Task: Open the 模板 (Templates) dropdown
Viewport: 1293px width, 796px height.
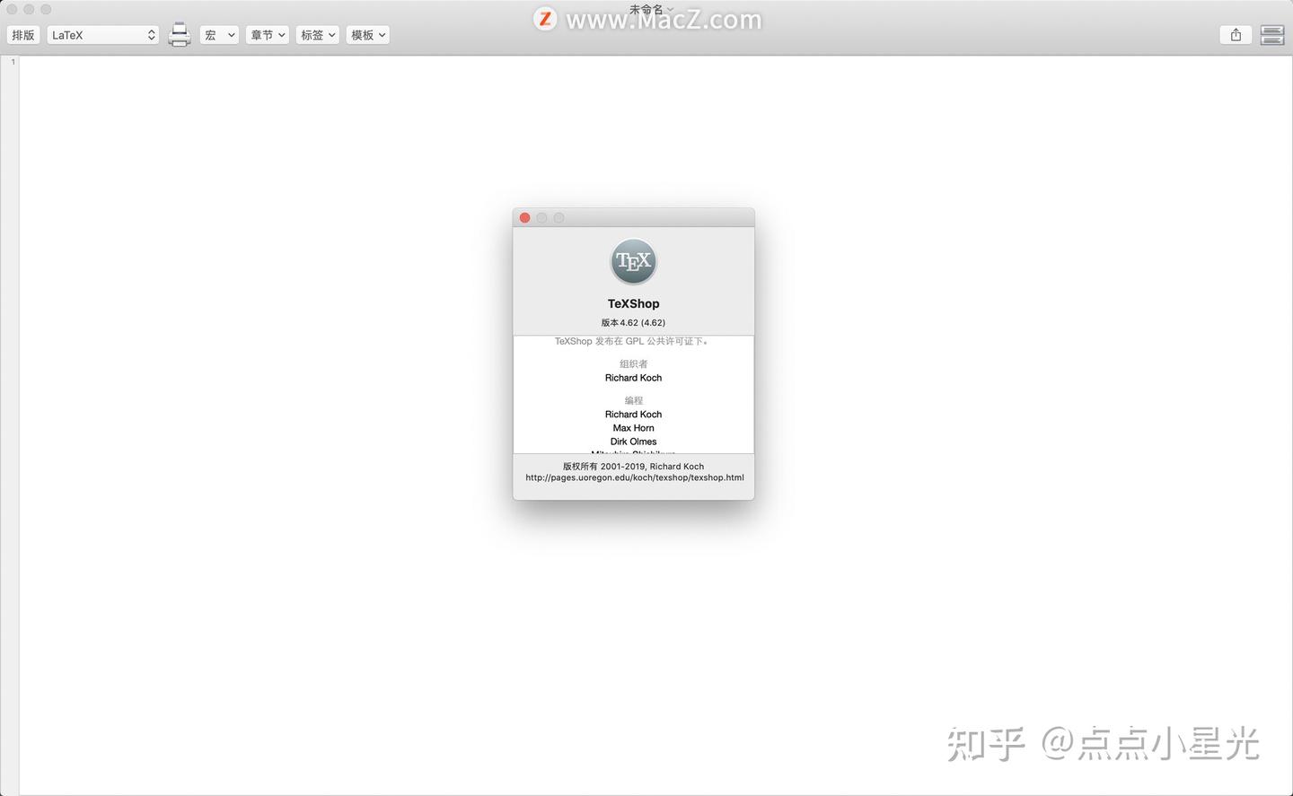Action: (367, 34)
